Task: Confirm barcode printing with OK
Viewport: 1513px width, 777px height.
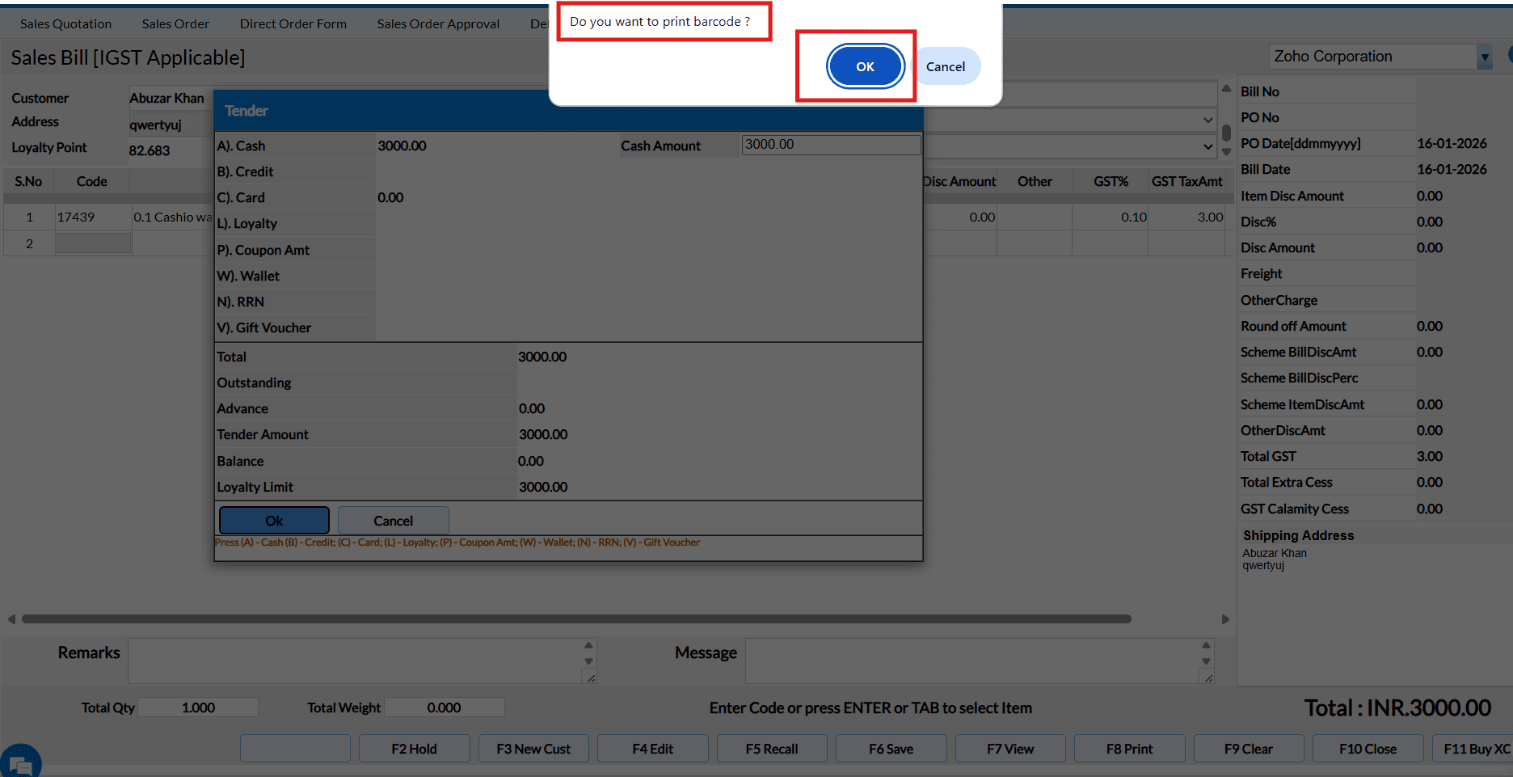Action: point(865,66)
